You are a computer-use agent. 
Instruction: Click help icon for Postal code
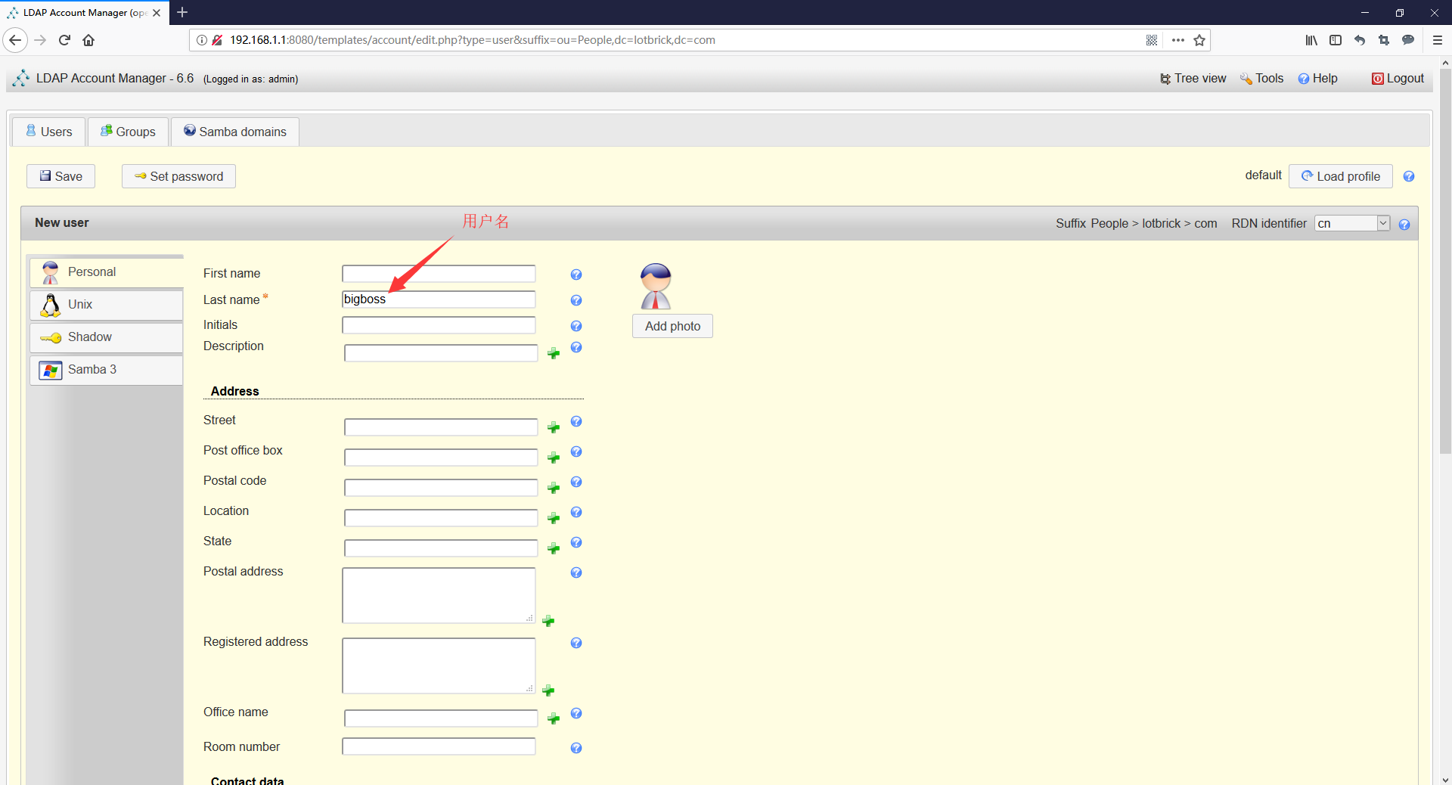click(576, 482)
